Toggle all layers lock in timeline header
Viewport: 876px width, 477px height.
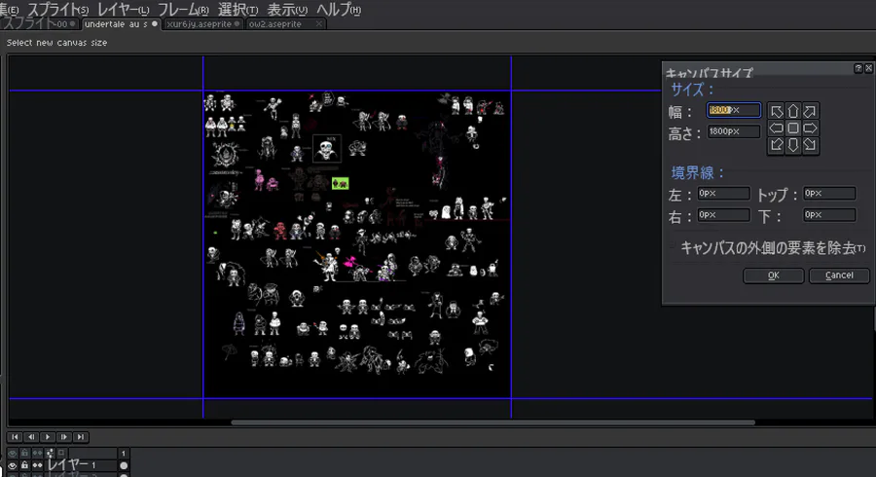point(24,453)
